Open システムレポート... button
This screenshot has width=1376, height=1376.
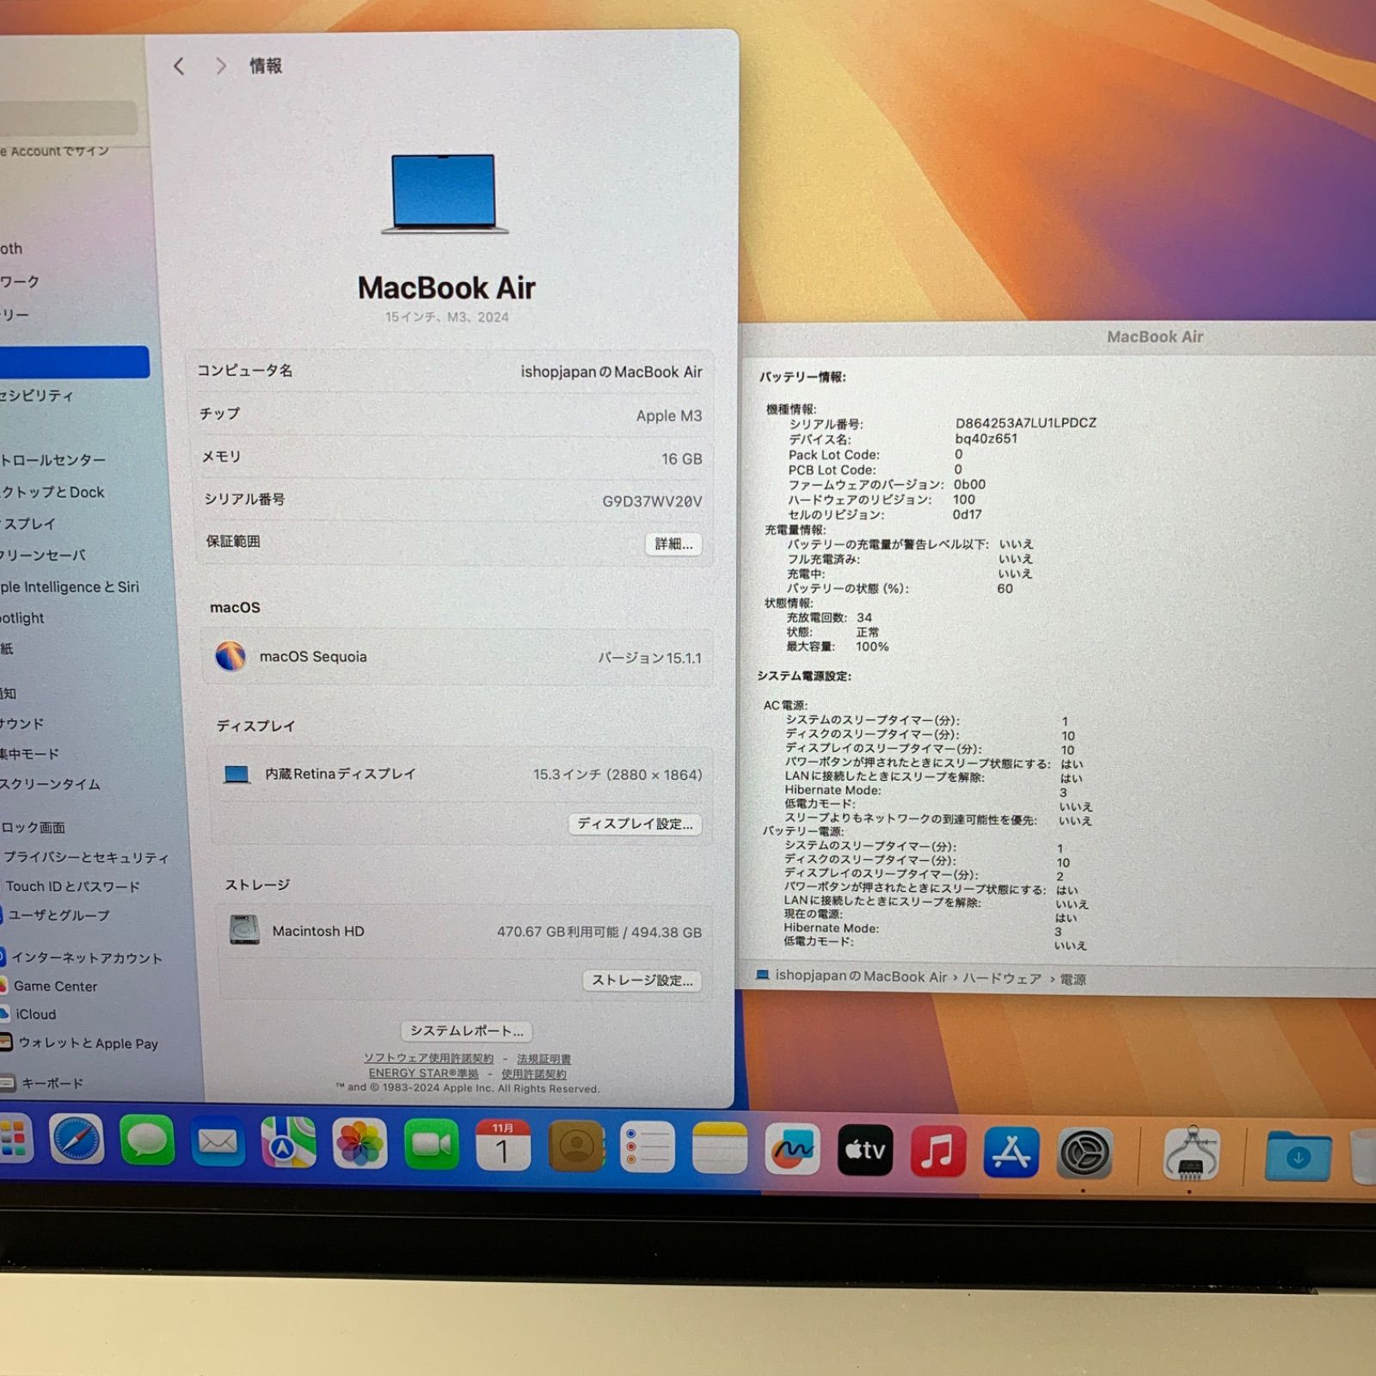coord(466,1030)
